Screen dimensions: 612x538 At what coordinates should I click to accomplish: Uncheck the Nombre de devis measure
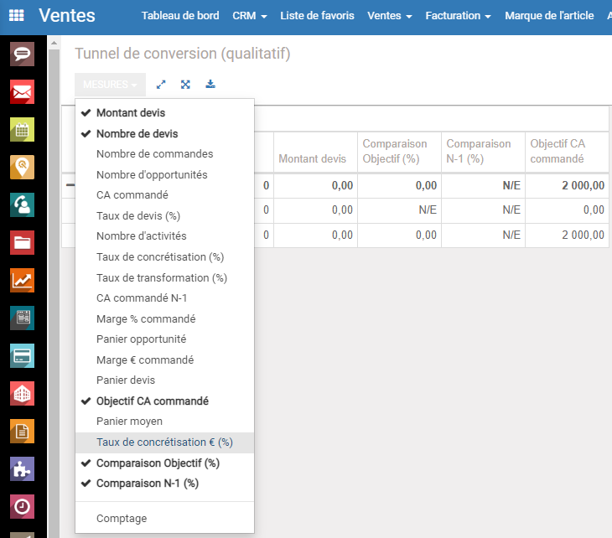(x=164, y=133)
